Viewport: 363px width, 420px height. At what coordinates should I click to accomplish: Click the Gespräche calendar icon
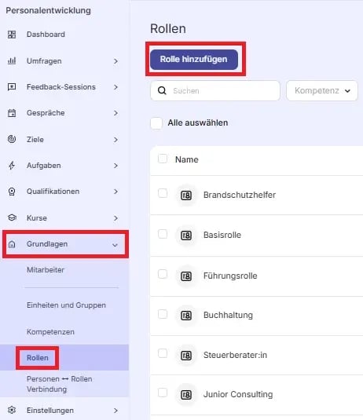[x=12, y=113]
